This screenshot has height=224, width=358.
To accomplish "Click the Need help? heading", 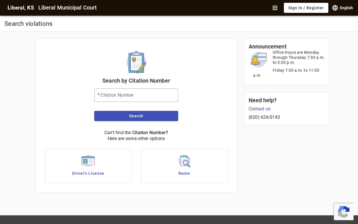I will point(263,100).
